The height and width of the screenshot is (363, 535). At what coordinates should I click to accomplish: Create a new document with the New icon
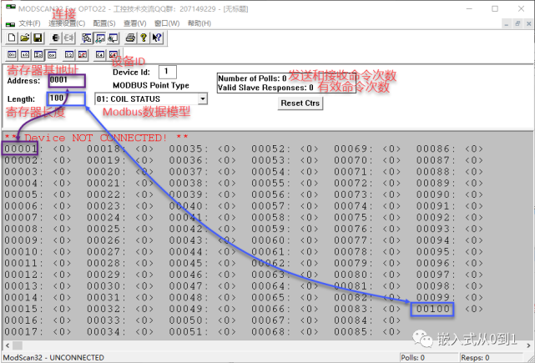(x=12, y=38)
